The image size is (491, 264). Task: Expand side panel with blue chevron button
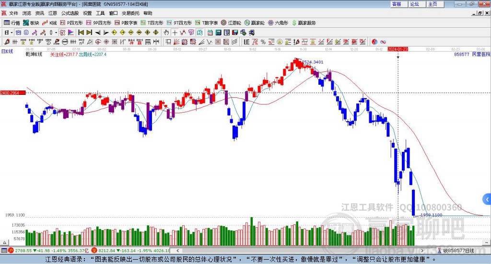click(x=487, y=199)
